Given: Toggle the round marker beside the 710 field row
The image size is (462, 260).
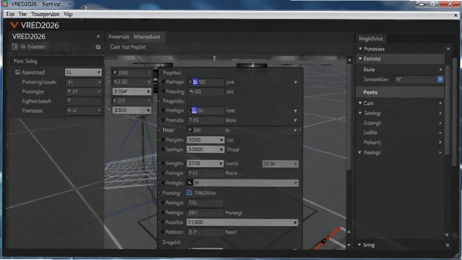Looking at the screenshot, I should pos(163,203).
